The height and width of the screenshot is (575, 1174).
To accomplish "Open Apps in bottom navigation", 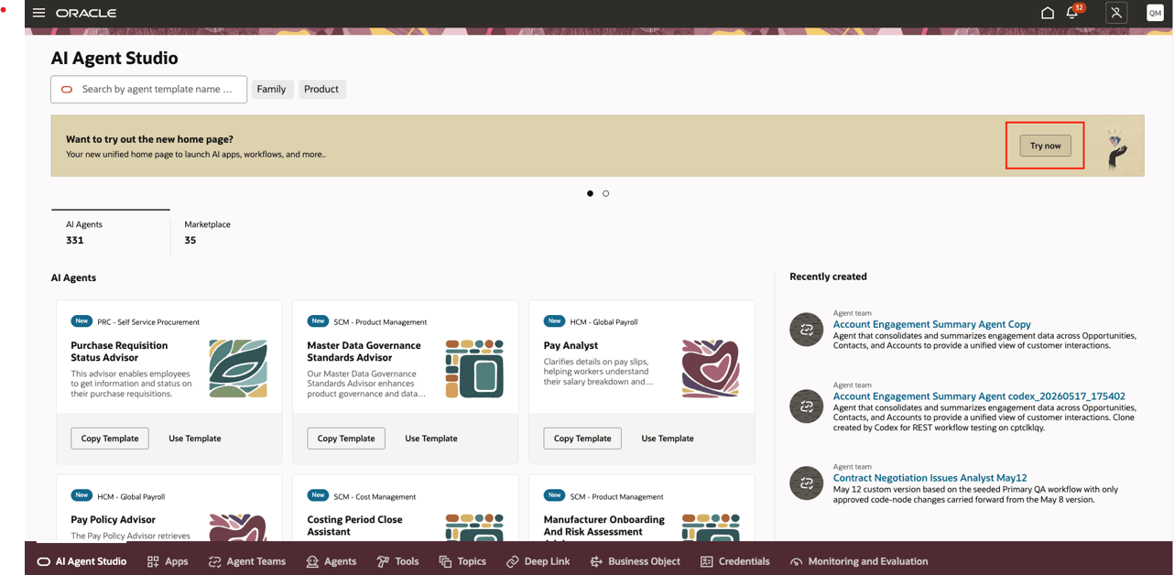I will click(x=168, y=561).
